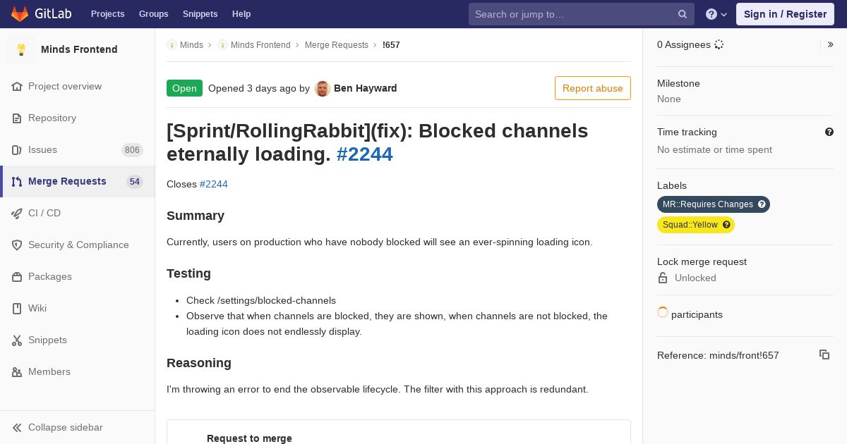This screenshot has width=847, height=444.
Task: Open the Projects menu
Action: click(x=107, y=14)
